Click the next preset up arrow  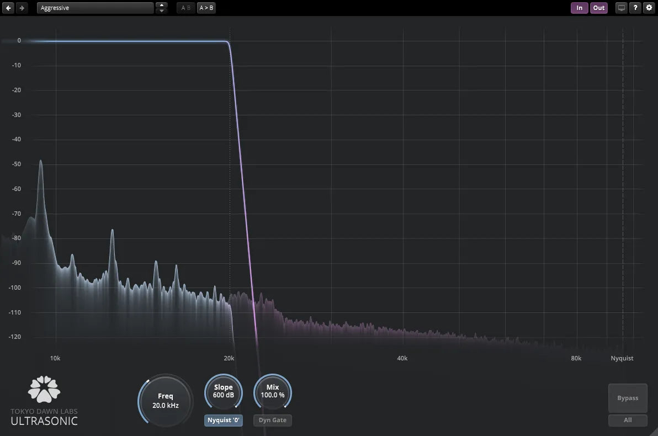(161, 5)
